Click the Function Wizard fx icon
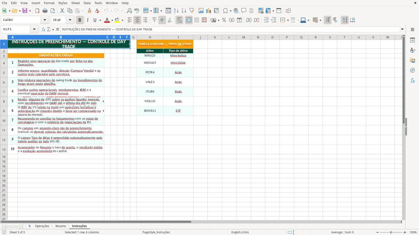The height and width of the screenshot is (235, 419). tap(43, 29)
